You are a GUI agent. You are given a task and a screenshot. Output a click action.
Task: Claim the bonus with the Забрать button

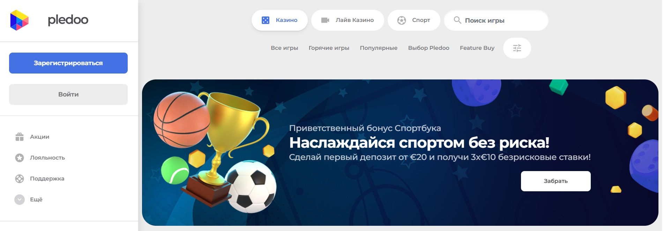556,181
